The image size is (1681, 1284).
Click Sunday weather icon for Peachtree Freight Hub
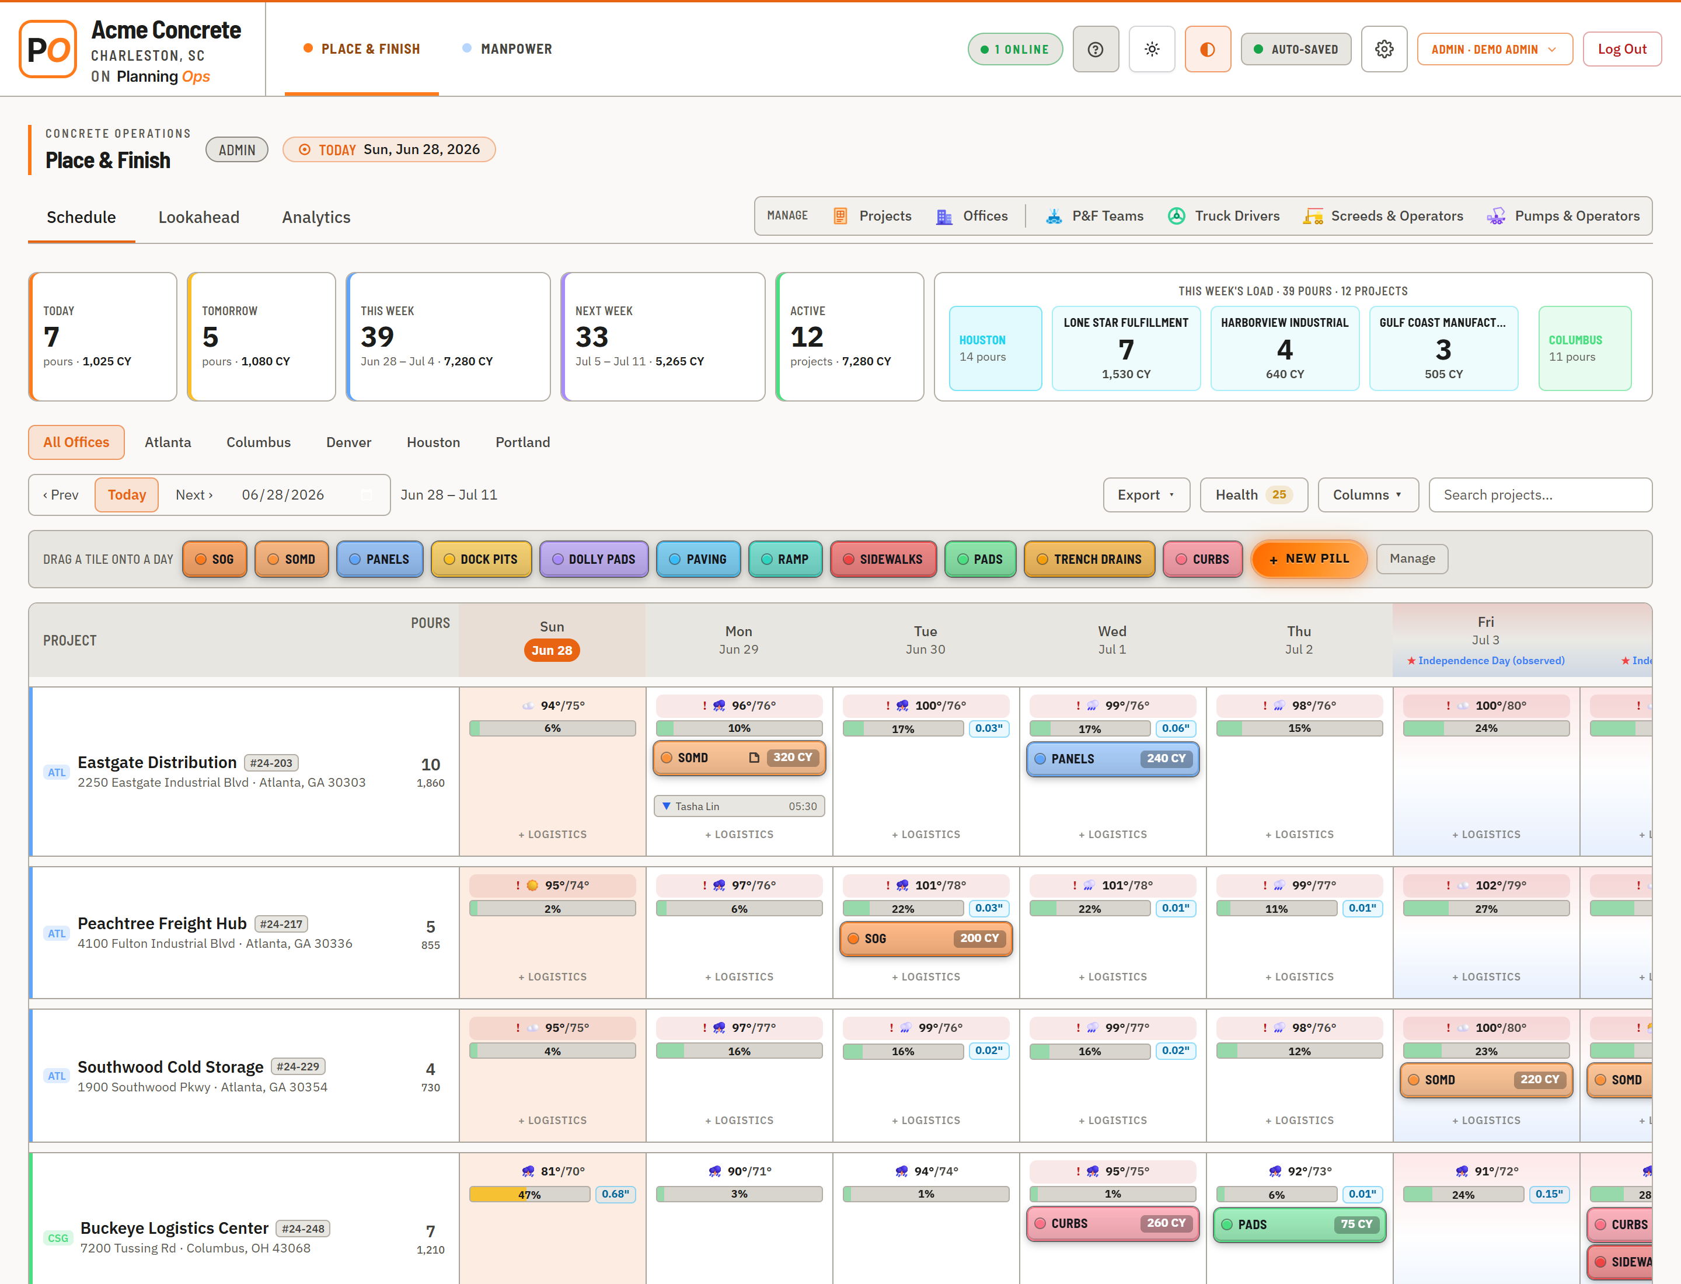(x=532, y=885)
